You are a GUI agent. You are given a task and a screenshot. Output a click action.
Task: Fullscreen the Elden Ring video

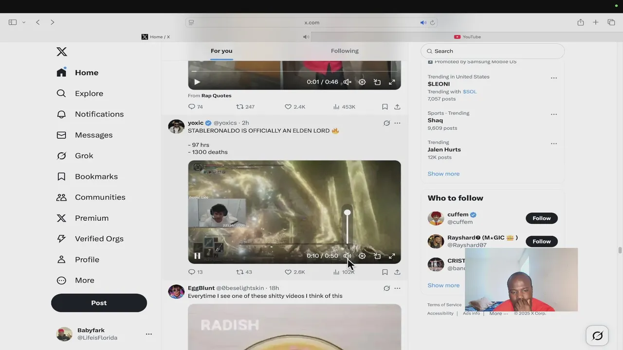[x=392, y=256]
